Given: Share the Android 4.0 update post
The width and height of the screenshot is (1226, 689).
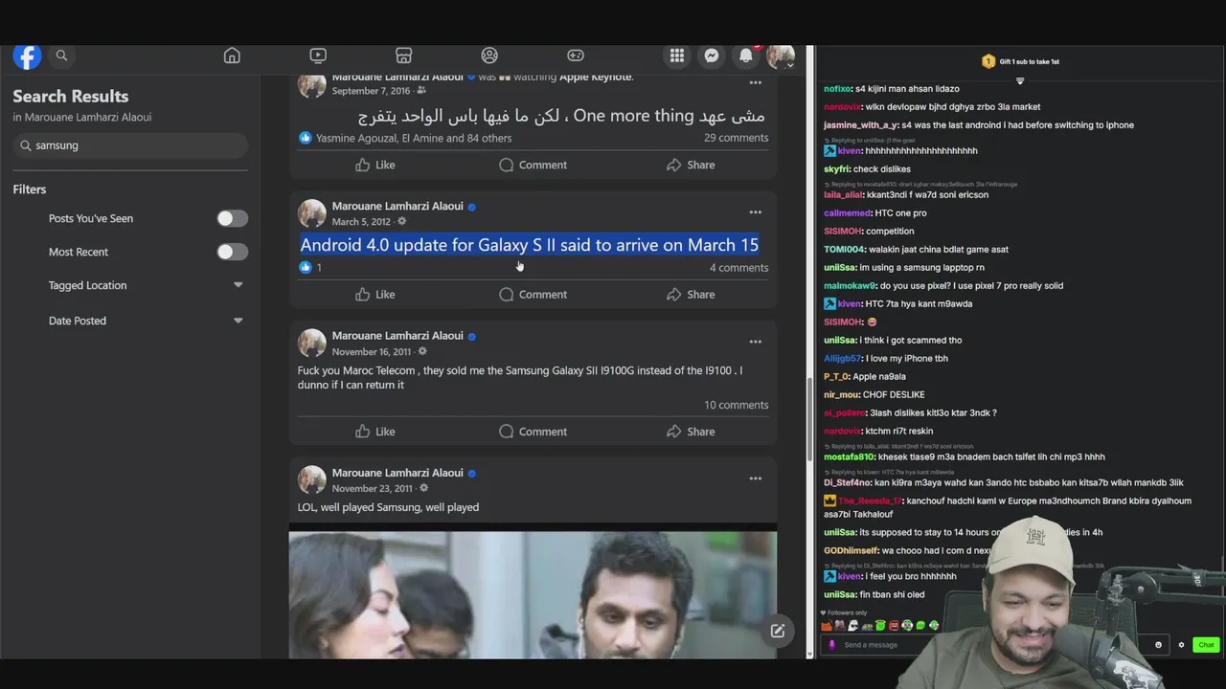Looking at the screenshot, I should 691,294.
